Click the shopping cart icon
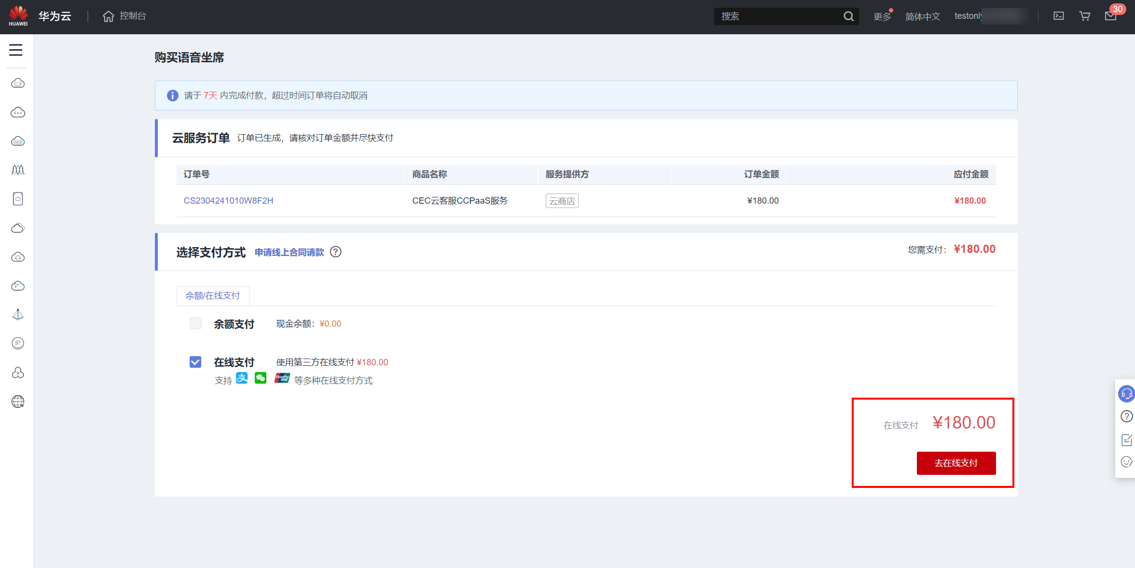Image resolution: width=1135 pixels, height=568 pixels. (x=1084, y=16)
